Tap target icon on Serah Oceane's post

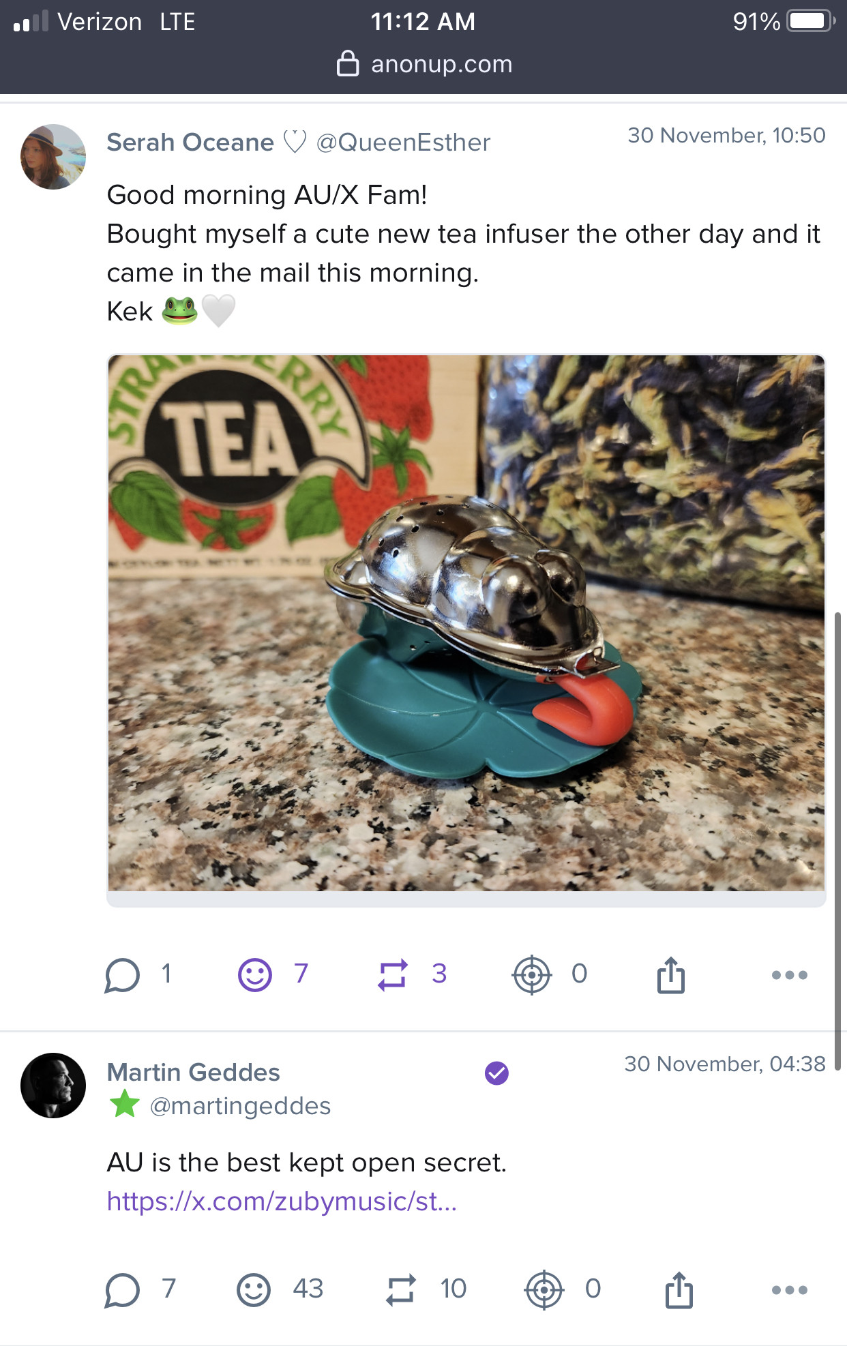point(531,975)
